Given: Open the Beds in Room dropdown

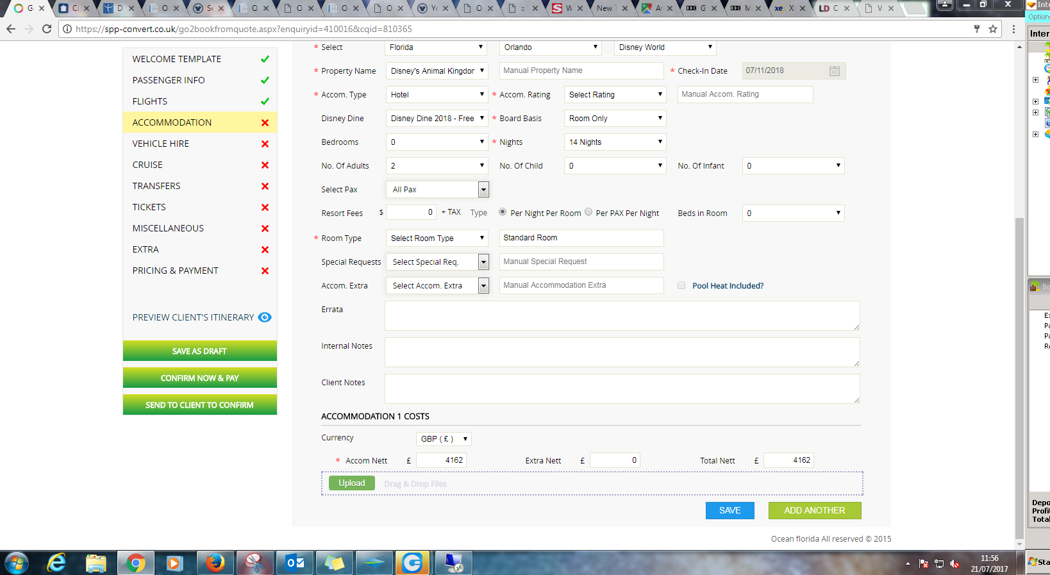Looking at the screenshot, I should (x=794, y=213).
